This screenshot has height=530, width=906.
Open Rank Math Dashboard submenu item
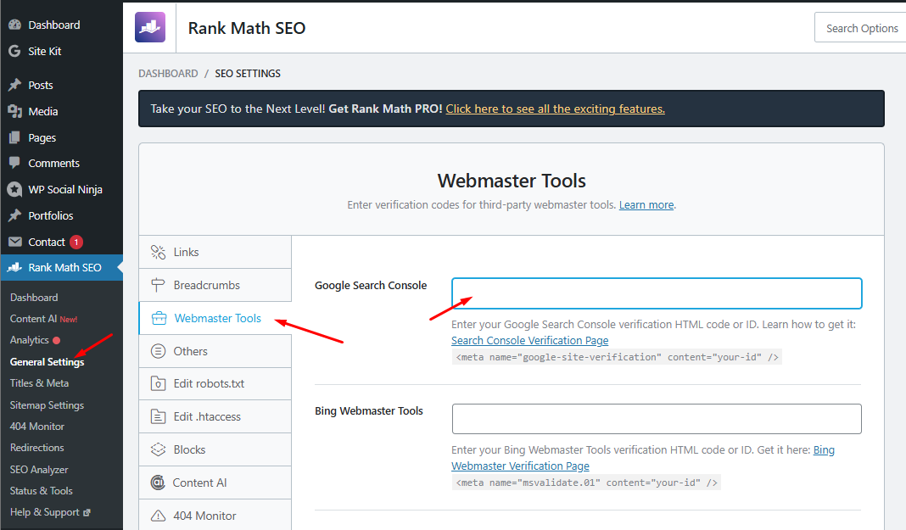click(34, 298)
